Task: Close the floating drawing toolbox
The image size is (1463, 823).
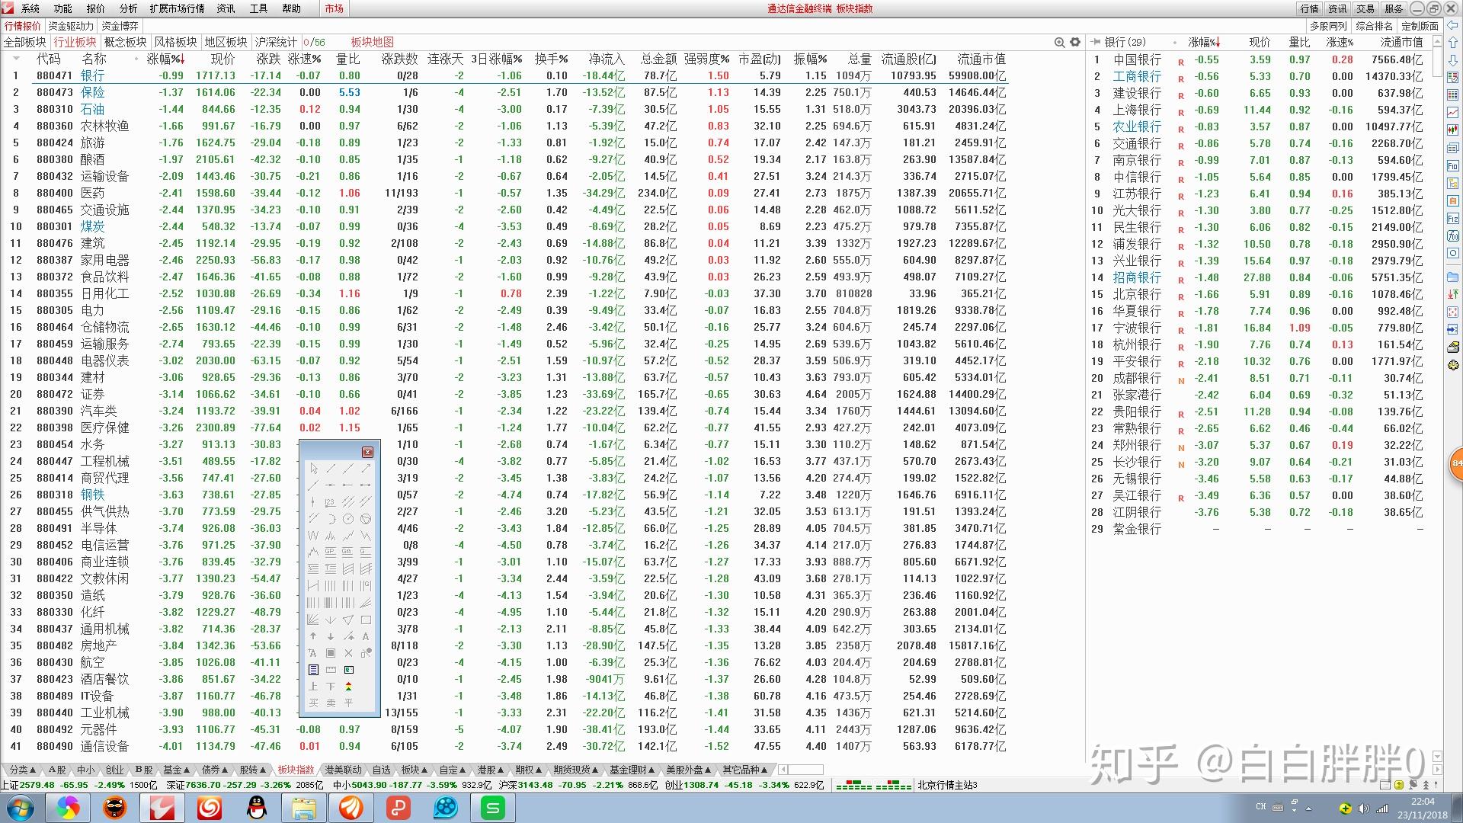Action: tap(367, 452)
